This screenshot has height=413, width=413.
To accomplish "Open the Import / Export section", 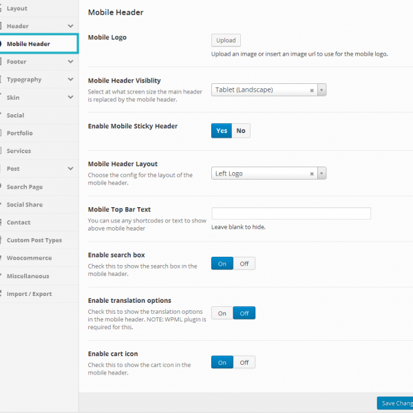I will tap(29, 294).
